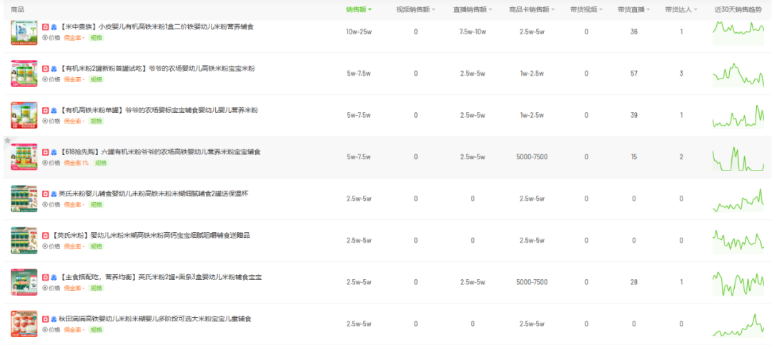Image resolution: width=772 pixels, height=345 pixels.
Task: Click the red shop icon of 秋田满满 product
Action: [x=45, y=319]
